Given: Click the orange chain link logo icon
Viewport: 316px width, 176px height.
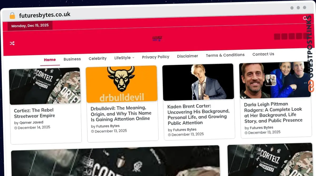Looking at the screenshot, I should 311,86.
